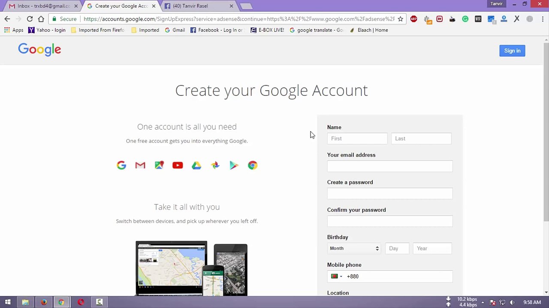549x308 pixels.
Task: Click the Google Drive product icon
Action: point(196,165)
